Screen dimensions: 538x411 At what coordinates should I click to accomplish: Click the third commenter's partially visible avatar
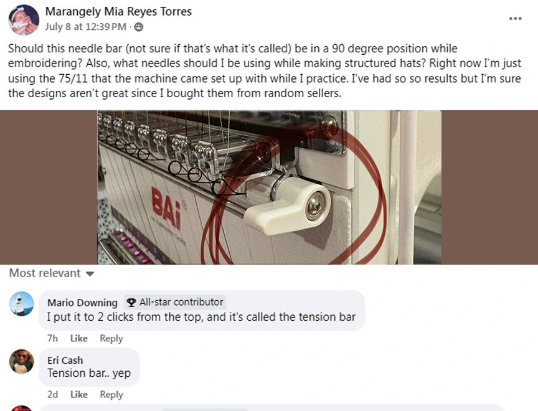pyautogui.click(x=22, y=408)
